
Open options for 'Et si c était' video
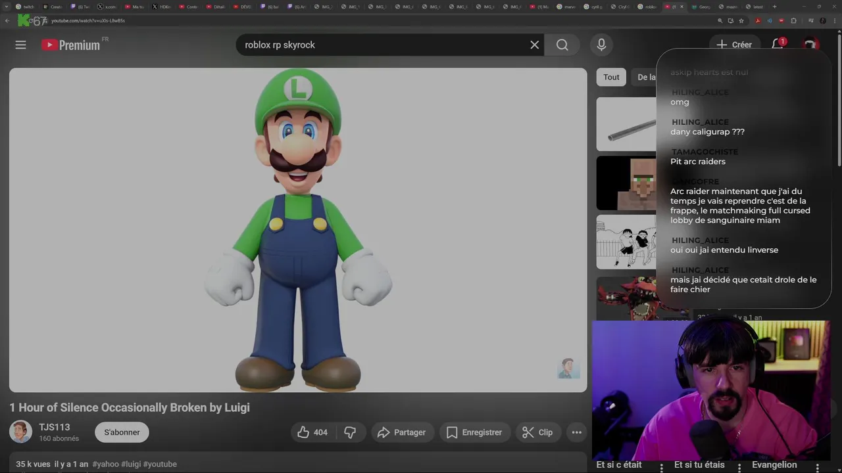pyautogui.click(x=662, y=468)
